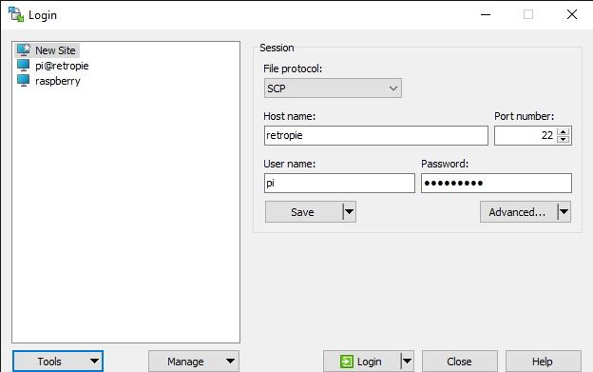Close the Login window with X
Image resolution: width=593 pixels, height=372 pixels.
pyautogui.click(x=572, y=15)
